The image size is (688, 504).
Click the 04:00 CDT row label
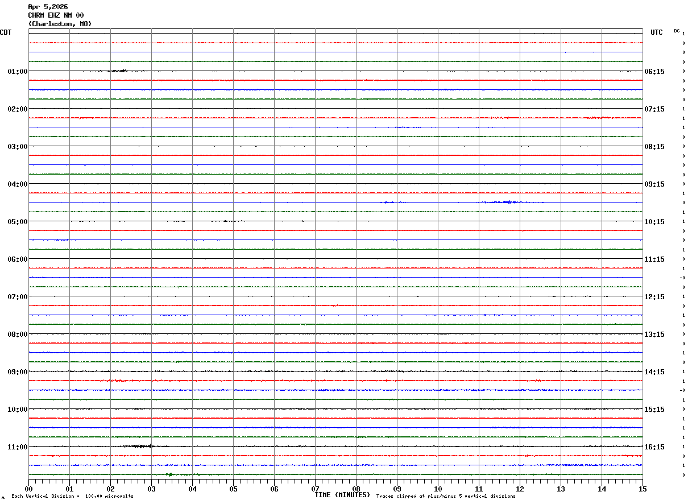click(x=18, y=184)
